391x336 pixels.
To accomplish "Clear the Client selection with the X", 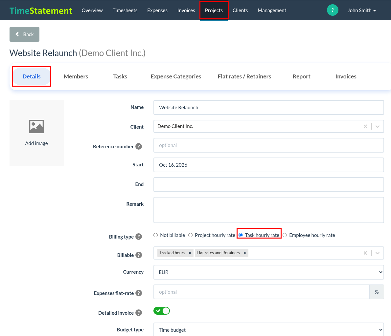I will click(365, 126).
